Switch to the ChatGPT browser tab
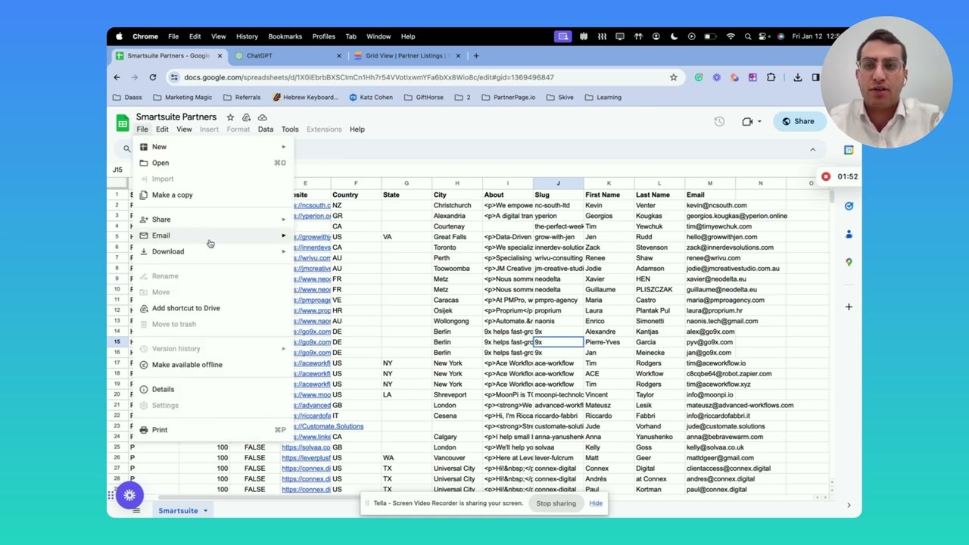 (x=286, y=56)
